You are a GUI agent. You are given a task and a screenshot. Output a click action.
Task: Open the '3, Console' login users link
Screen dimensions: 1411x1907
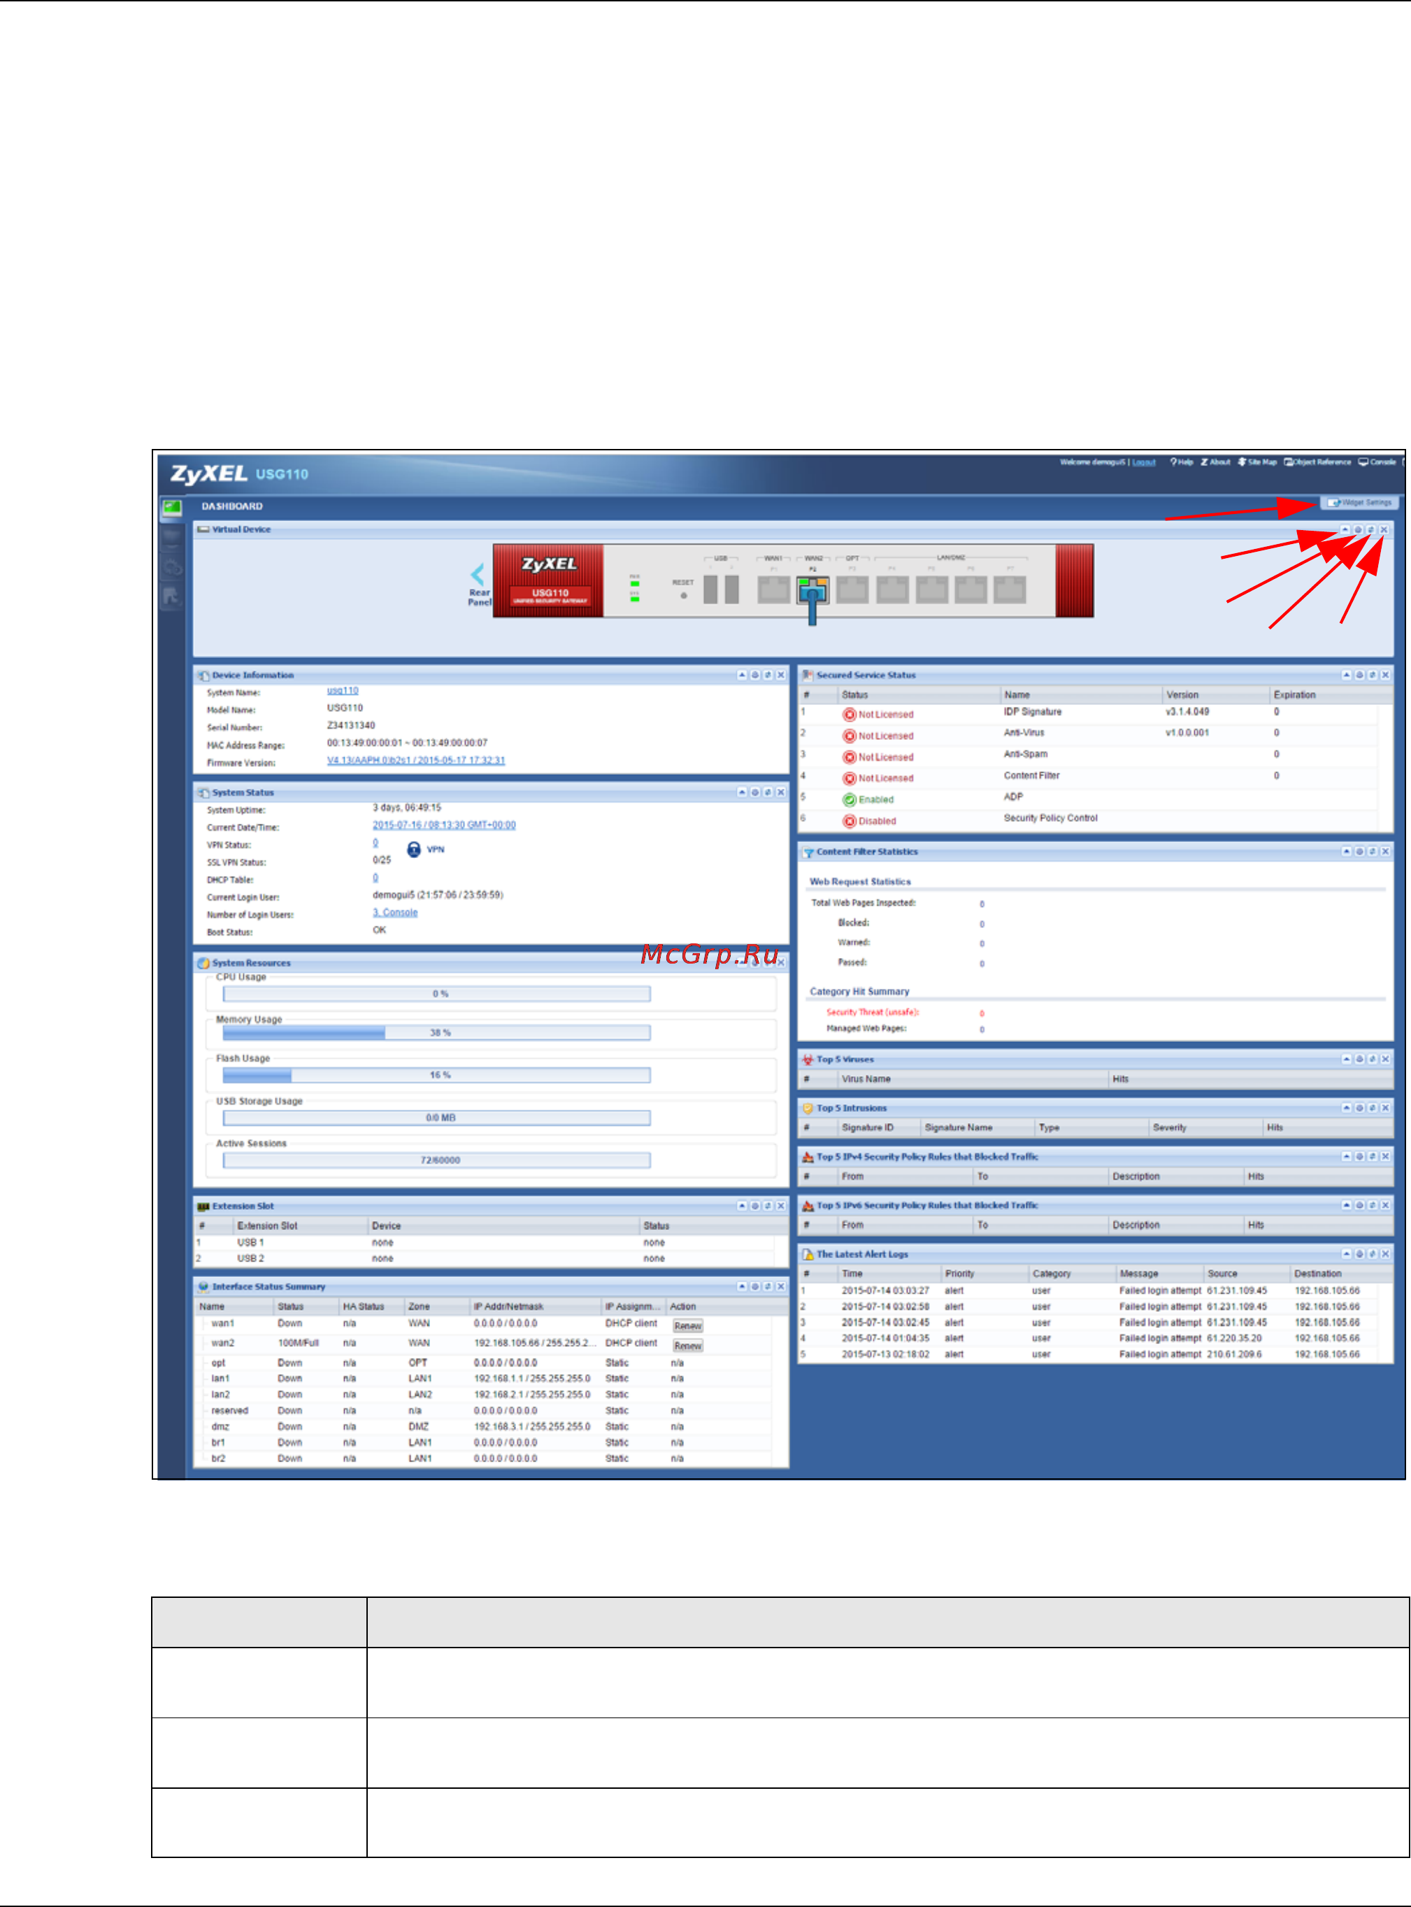coord(394,912)
